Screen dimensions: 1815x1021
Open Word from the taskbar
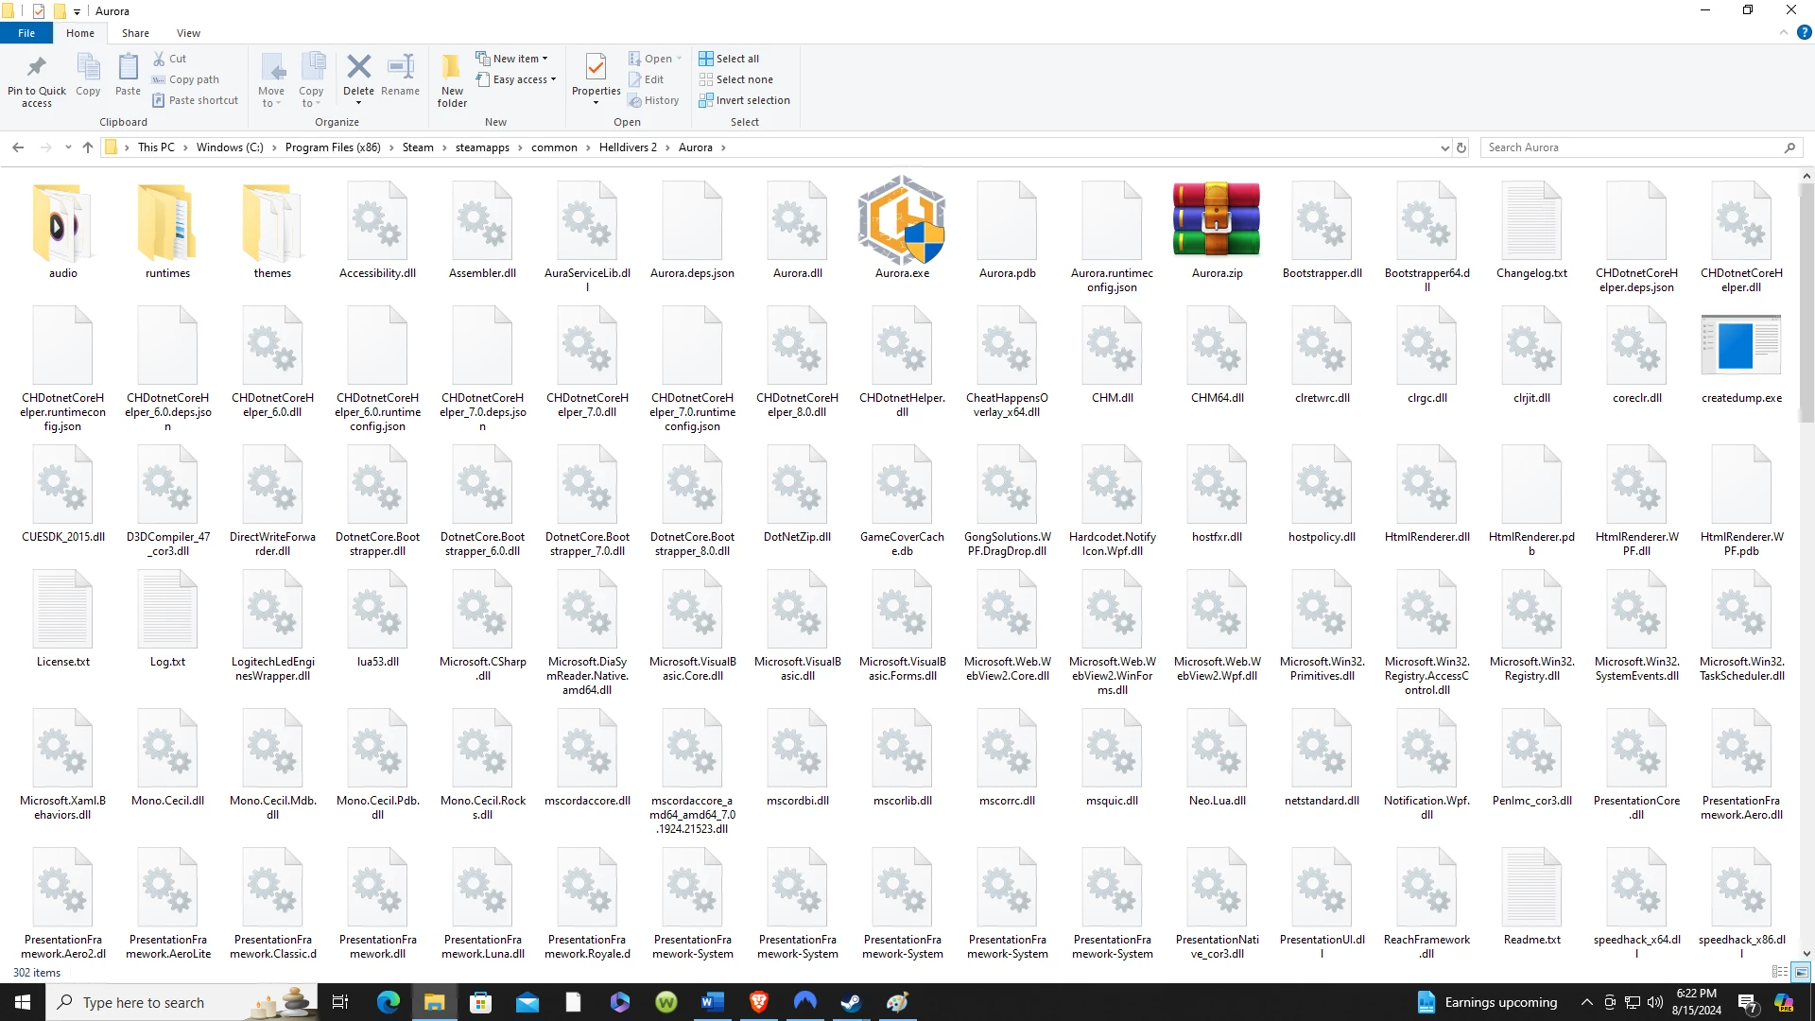tap(712, 1002)
